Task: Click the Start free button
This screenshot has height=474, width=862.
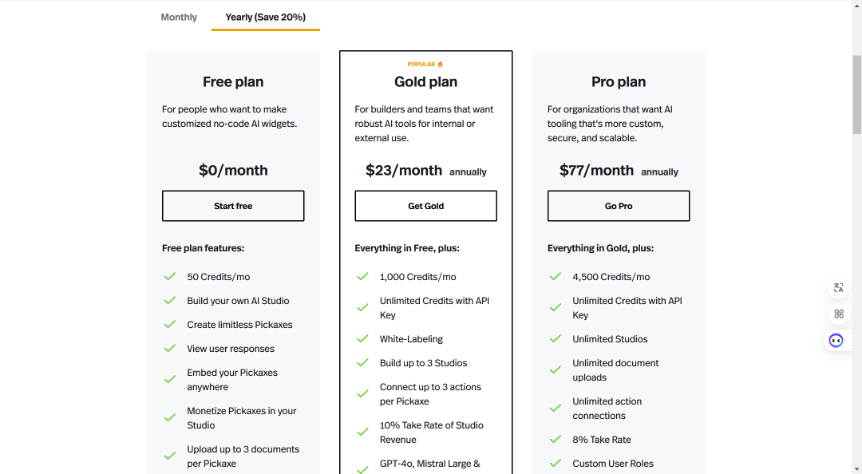Action: [233, 206]
